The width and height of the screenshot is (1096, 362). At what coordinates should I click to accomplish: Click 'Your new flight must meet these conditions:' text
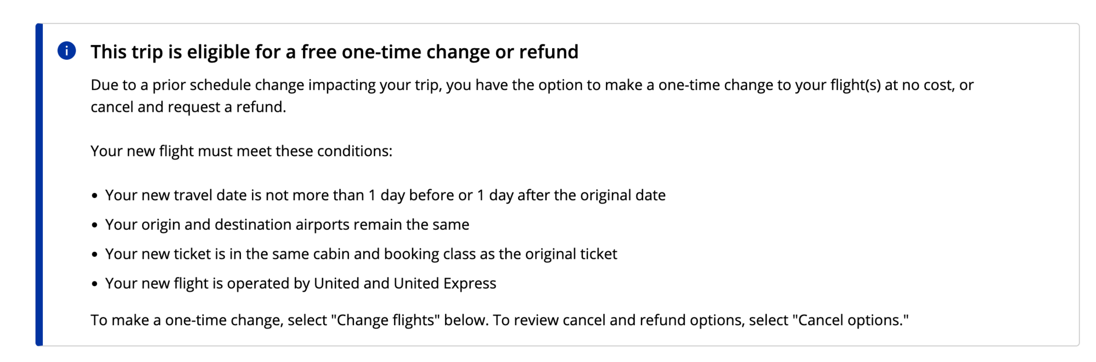[241, 151]
